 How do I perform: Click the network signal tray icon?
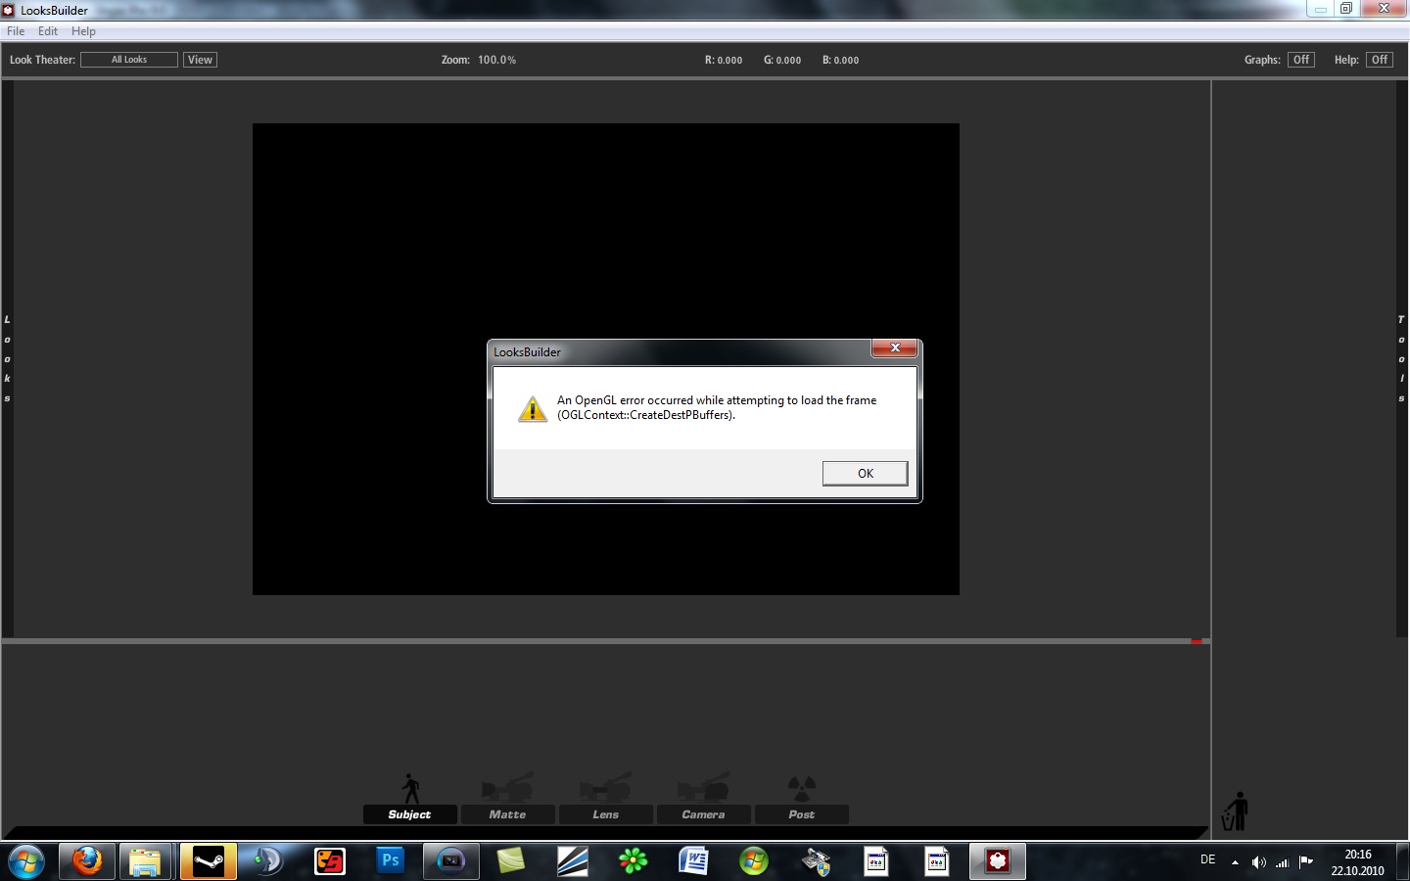(x=1282, y=862)
